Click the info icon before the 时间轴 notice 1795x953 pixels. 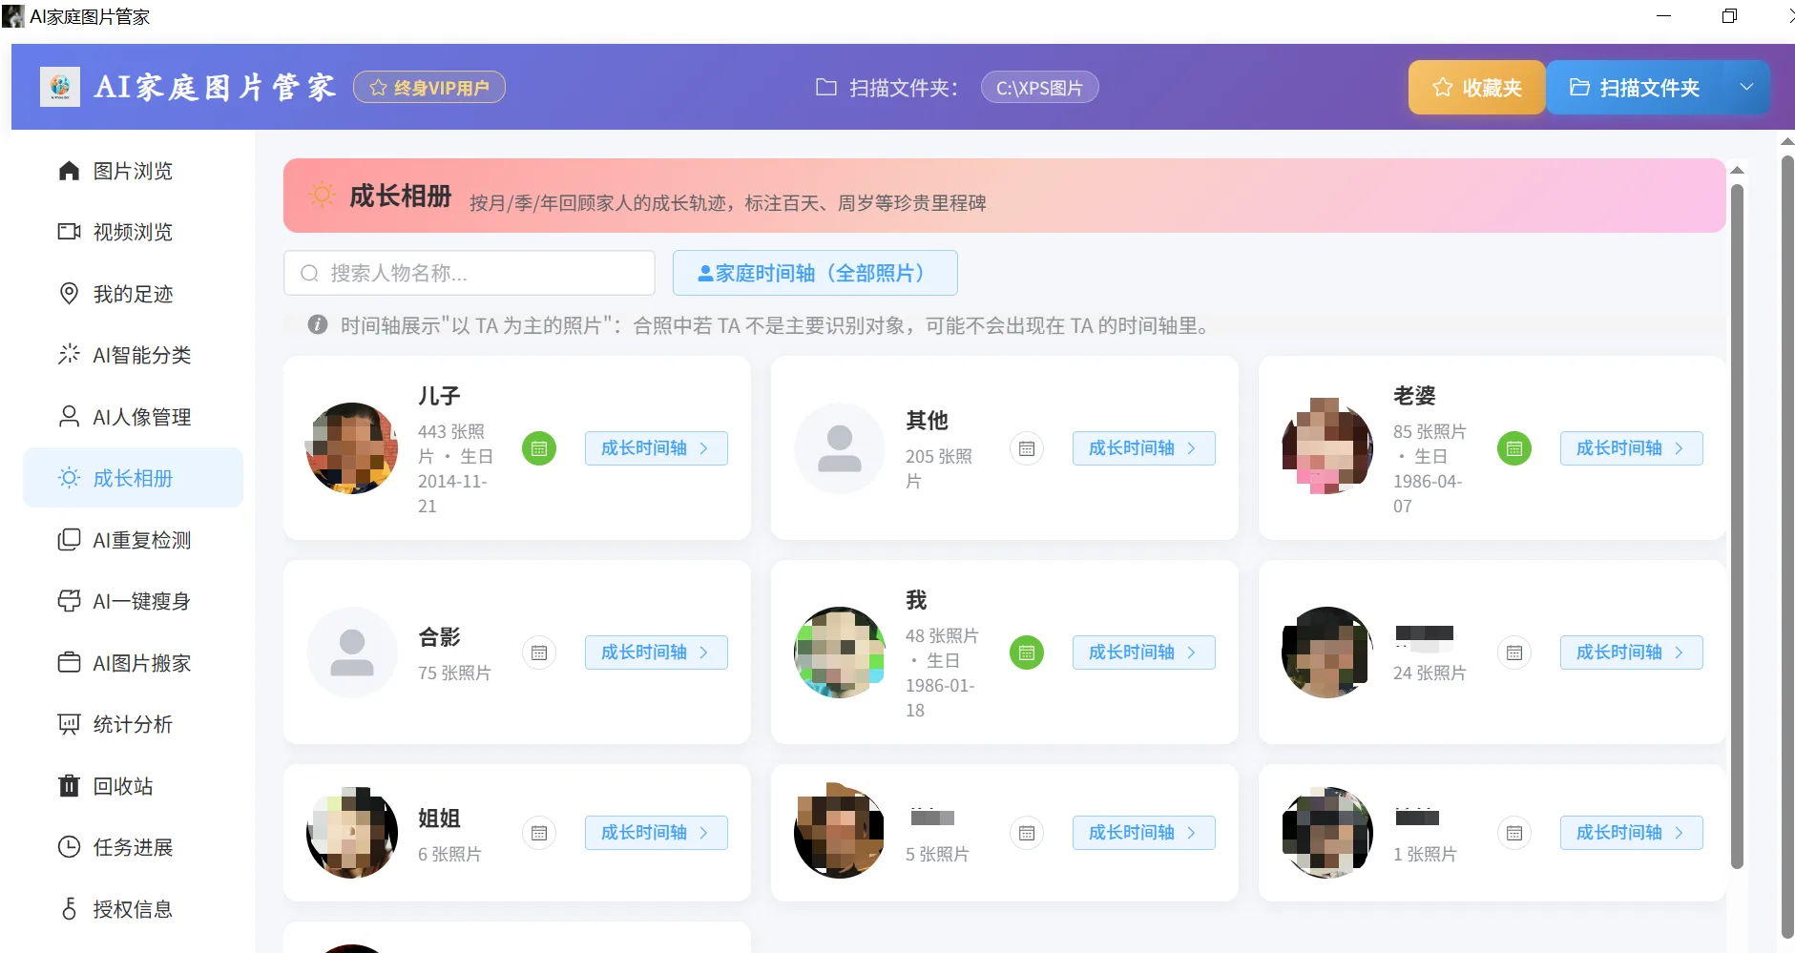(318, 325)
